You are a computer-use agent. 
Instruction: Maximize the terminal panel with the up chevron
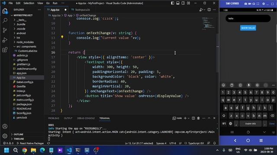pyautogui.click(x=209, y=118)
